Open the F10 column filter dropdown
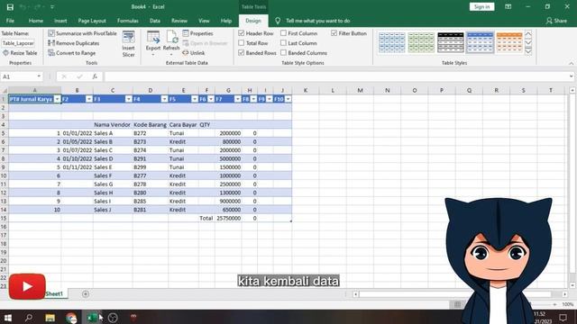577x324 pixels. click(x=288, y=99)
